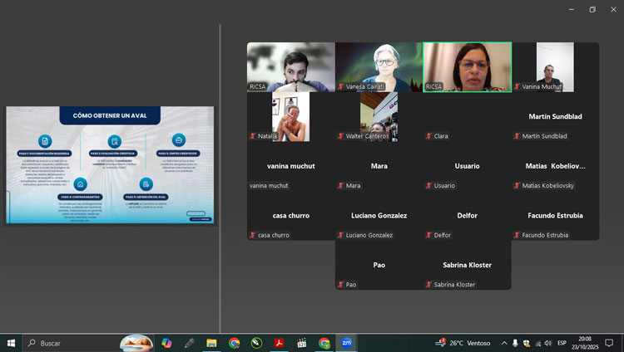The image size is (624, 352).
Task: Open the ESP input language selector
Action: pyautogui.click(x=562, y=343)
